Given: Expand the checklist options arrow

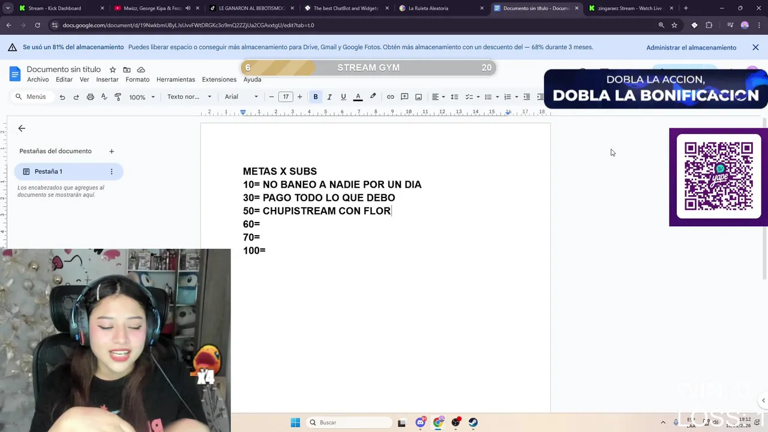Looking at the screenshot, I should click(x=478, y=97).
